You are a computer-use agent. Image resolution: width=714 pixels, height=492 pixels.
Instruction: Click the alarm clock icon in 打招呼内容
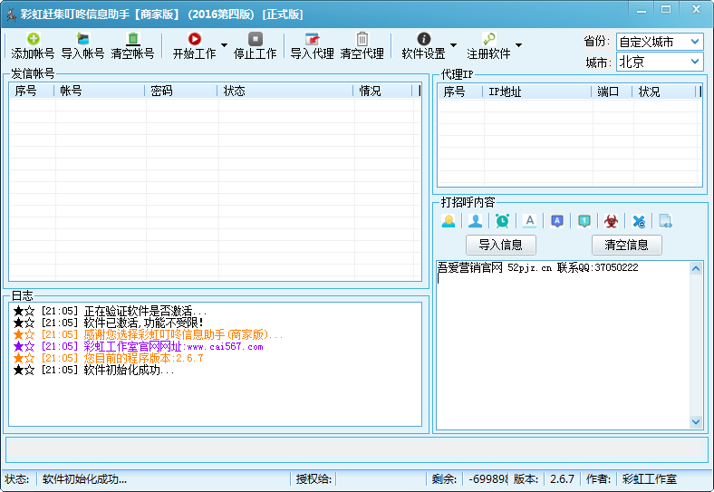tap(502, 221)
